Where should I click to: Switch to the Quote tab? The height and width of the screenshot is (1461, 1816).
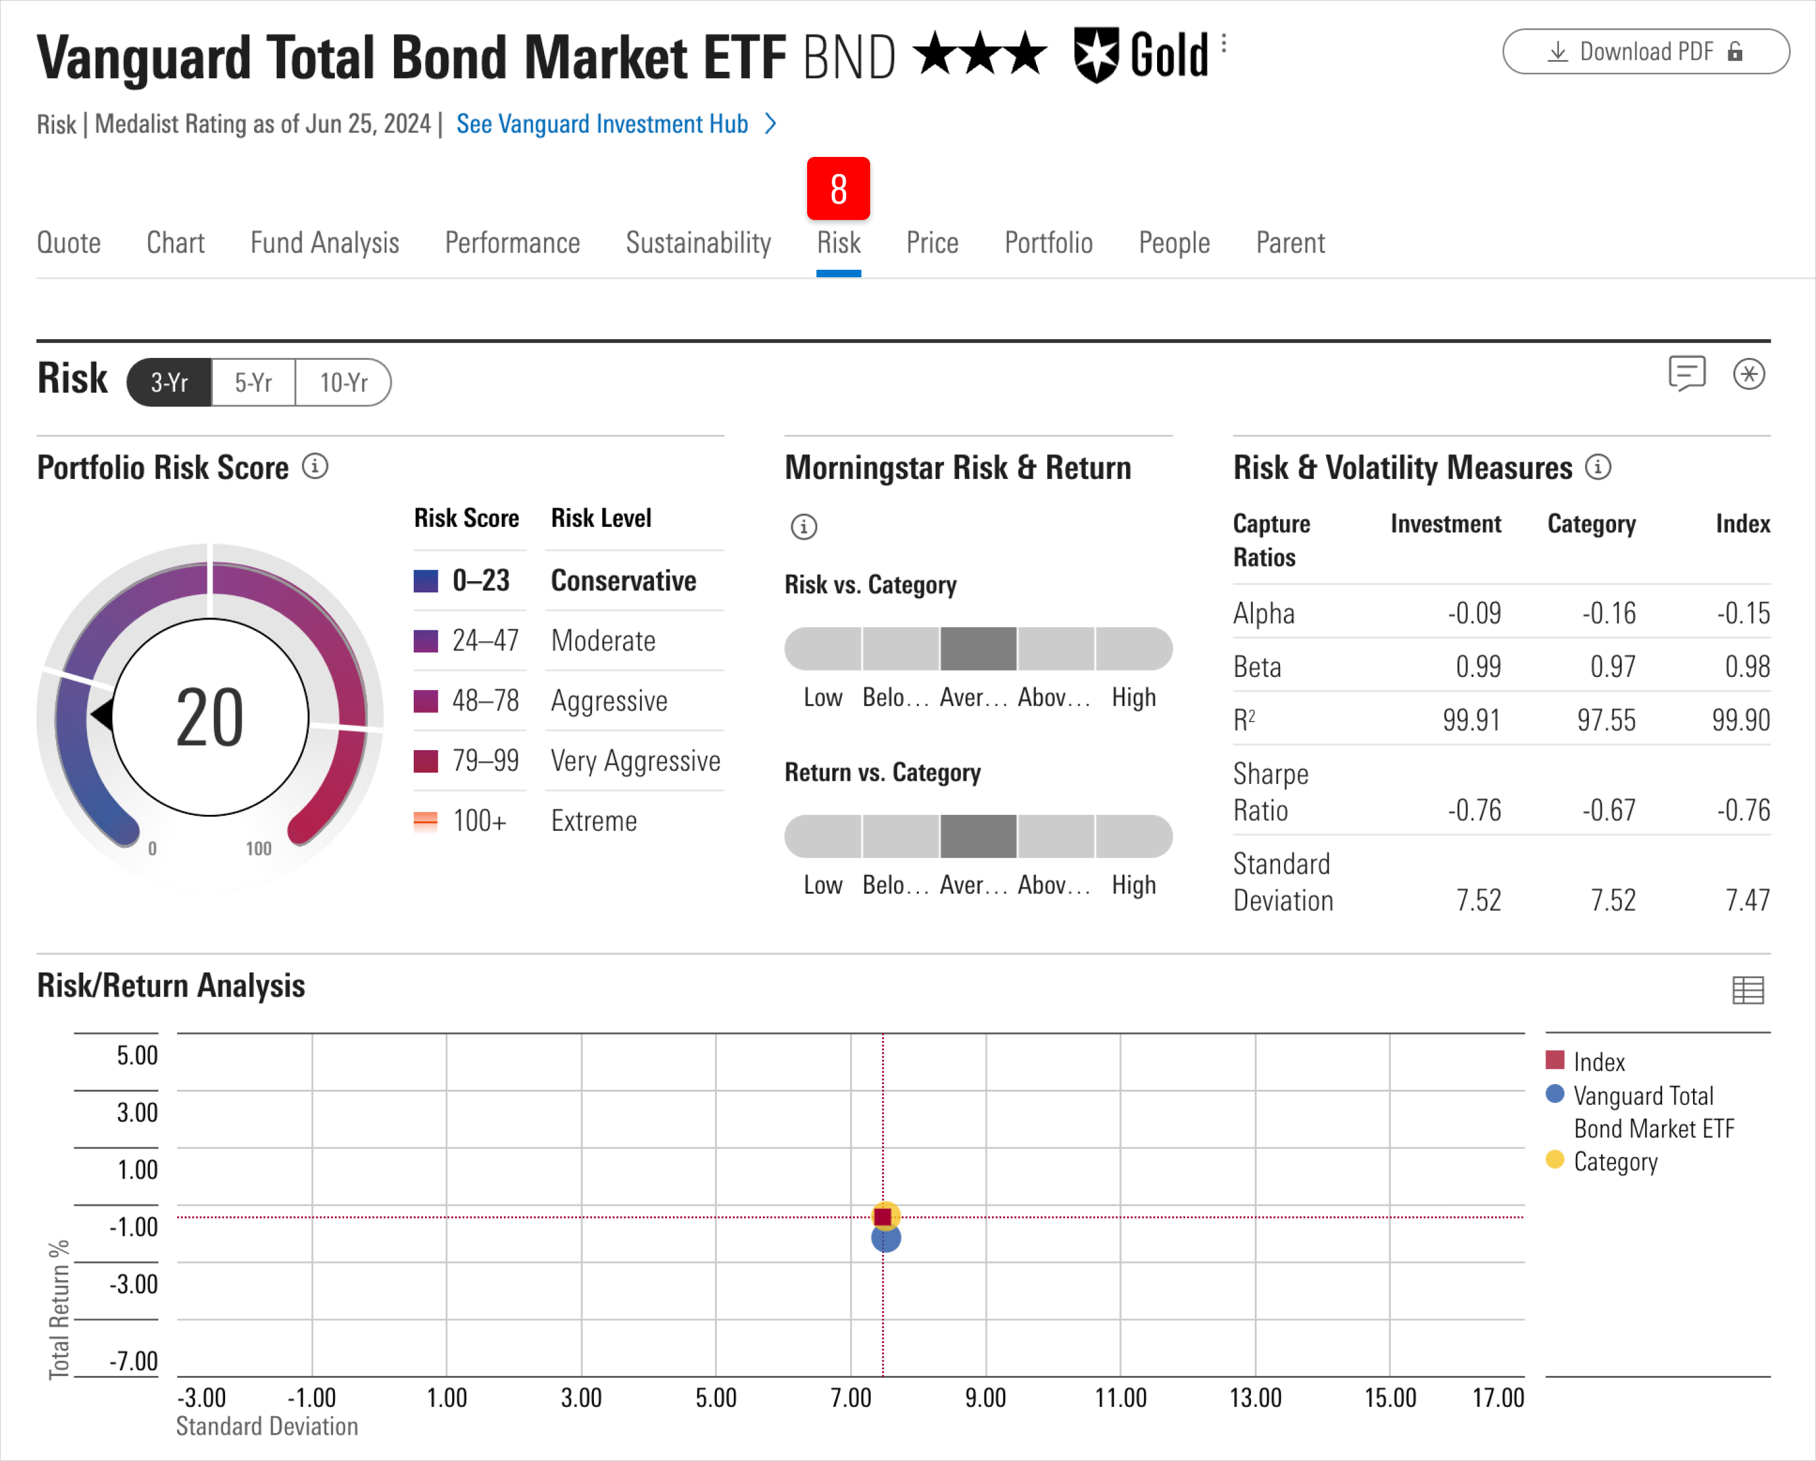pyautogui.click(x=69, y=243)
